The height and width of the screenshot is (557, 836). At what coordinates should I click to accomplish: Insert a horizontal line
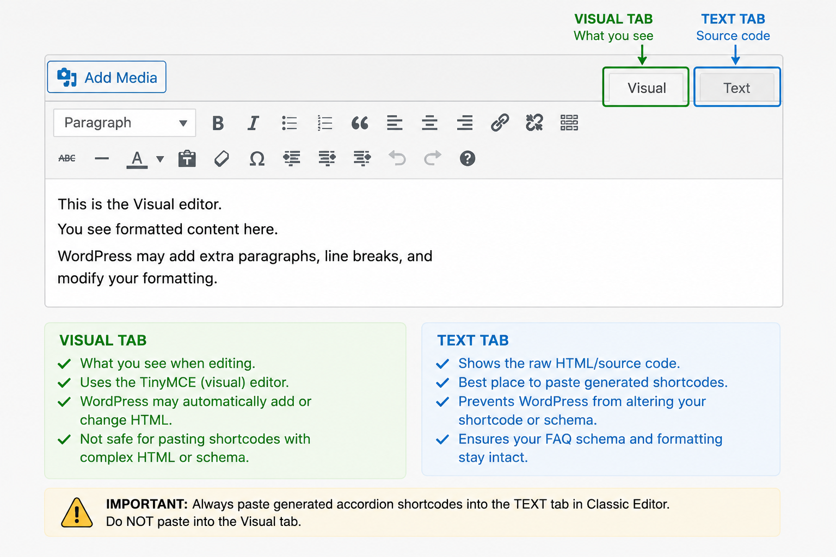102,159
